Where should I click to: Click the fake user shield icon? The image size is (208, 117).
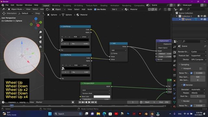pyautogui.click(x=149, y=9)
